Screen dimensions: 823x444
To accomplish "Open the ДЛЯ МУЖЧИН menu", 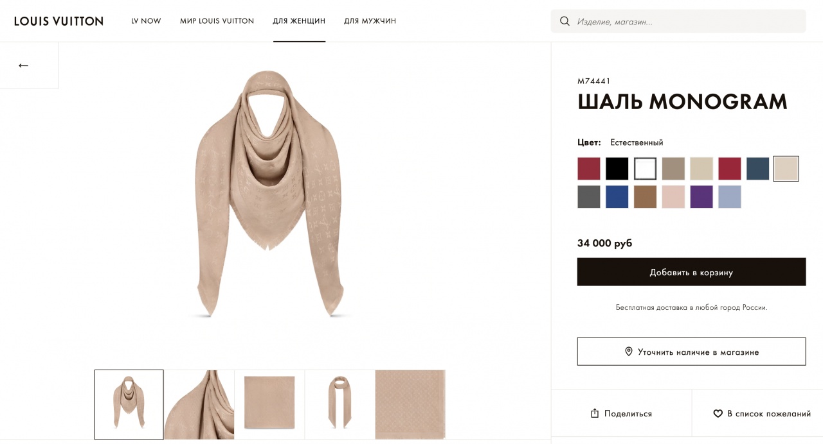I will (370, 21).
